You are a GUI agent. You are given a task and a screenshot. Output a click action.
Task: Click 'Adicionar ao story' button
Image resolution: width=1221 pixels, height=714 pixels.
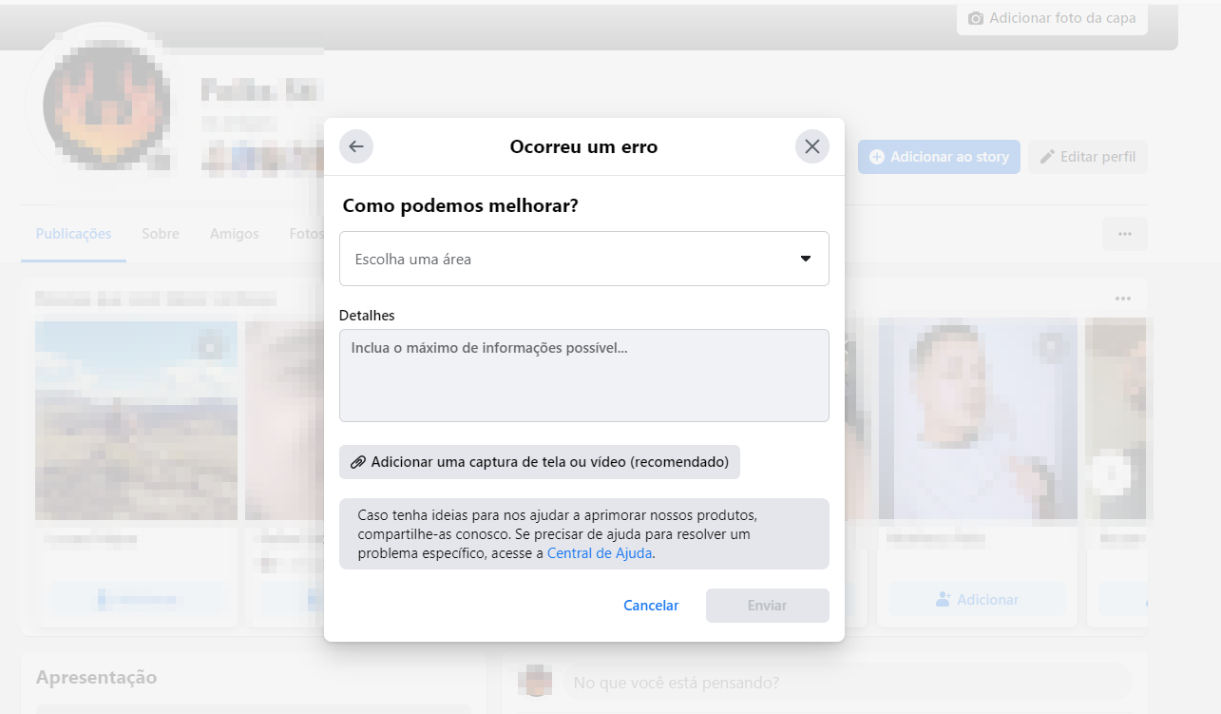pos(939,157)
